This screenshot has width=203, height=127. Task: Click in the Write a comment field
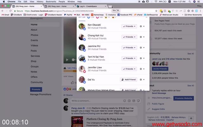[x=96, y=101]
